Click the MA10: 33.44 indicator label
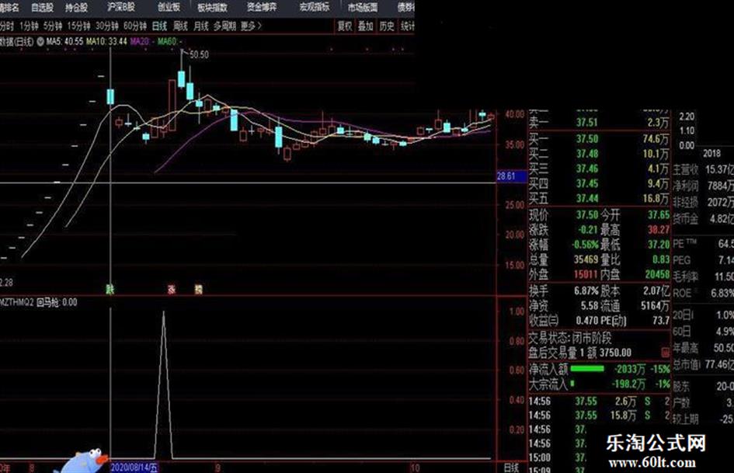The height and width of the screenshot is (473, 734). 106,42
